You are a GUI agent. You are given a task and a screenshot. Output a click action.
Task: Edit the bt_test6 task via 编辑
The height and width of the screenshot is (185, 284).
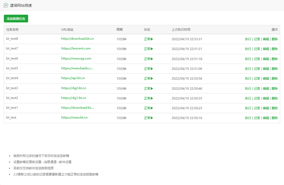pyautogui.click(x=266, y=59)
